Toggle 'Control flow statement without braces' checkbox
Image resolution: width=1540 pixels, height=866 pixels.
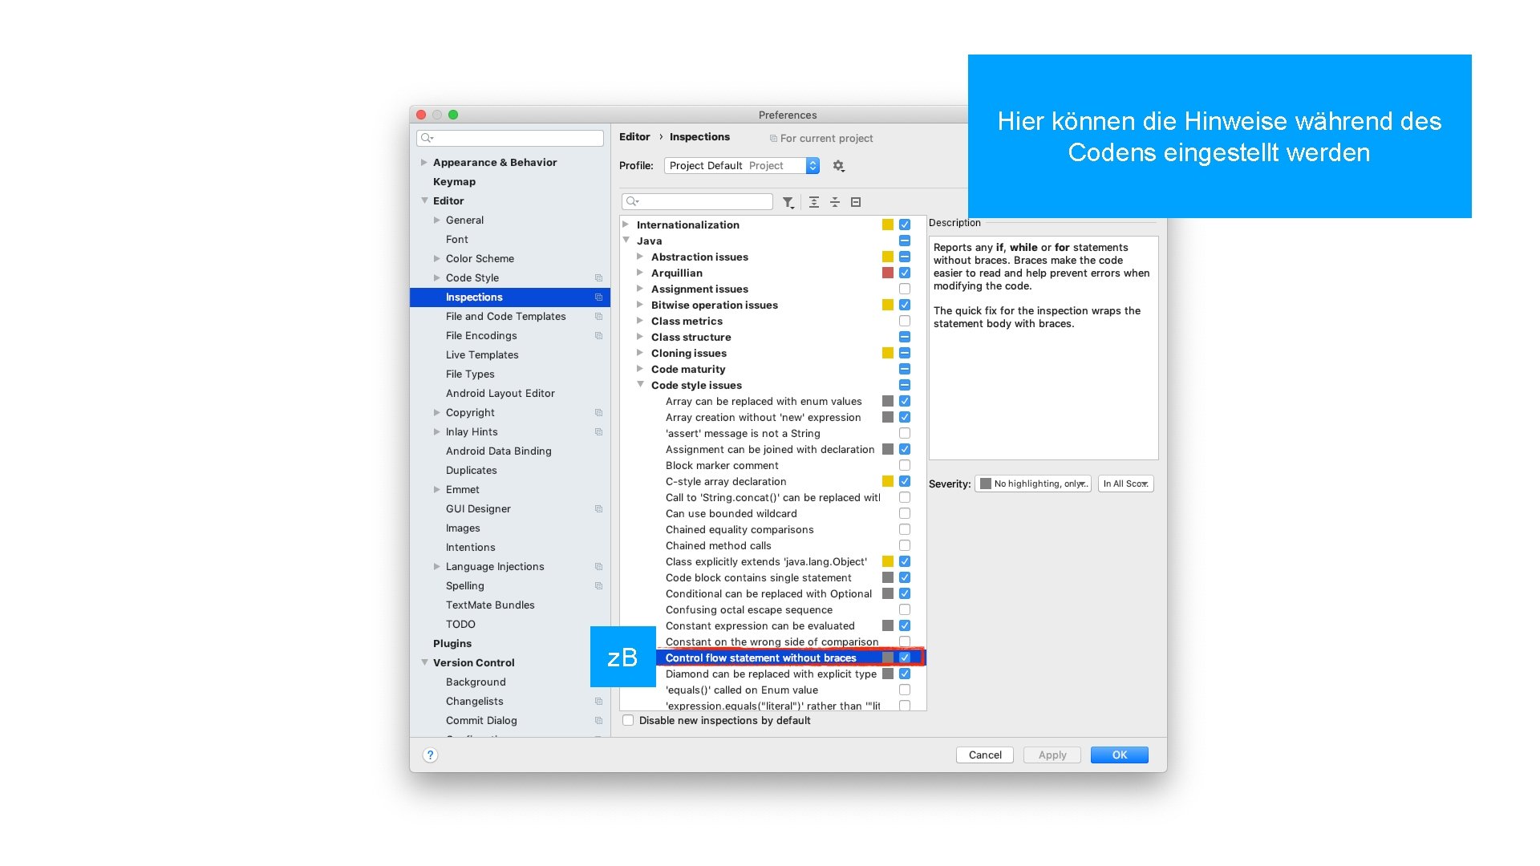click(x=904, y=658)
